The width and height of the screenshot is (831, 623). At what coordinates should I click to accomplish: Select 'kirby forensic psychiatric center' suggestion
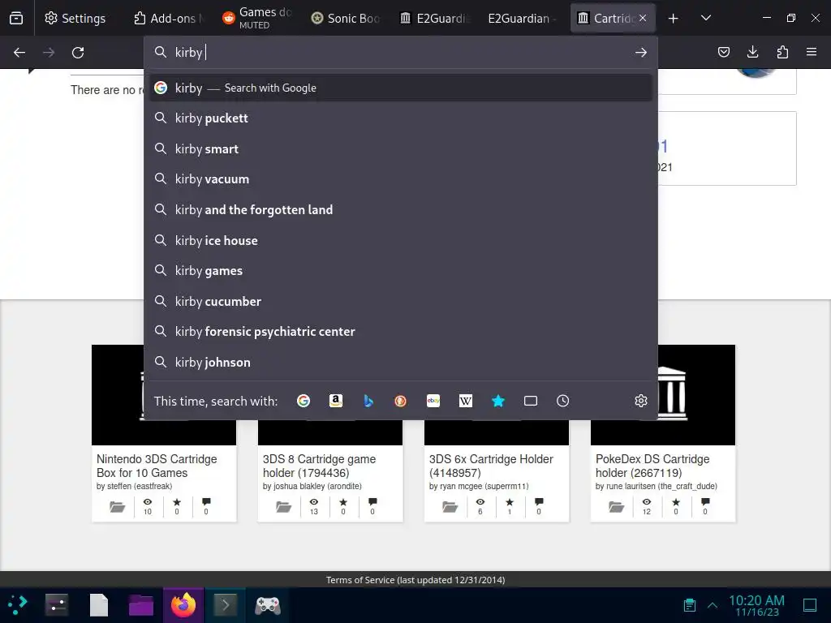401,332
